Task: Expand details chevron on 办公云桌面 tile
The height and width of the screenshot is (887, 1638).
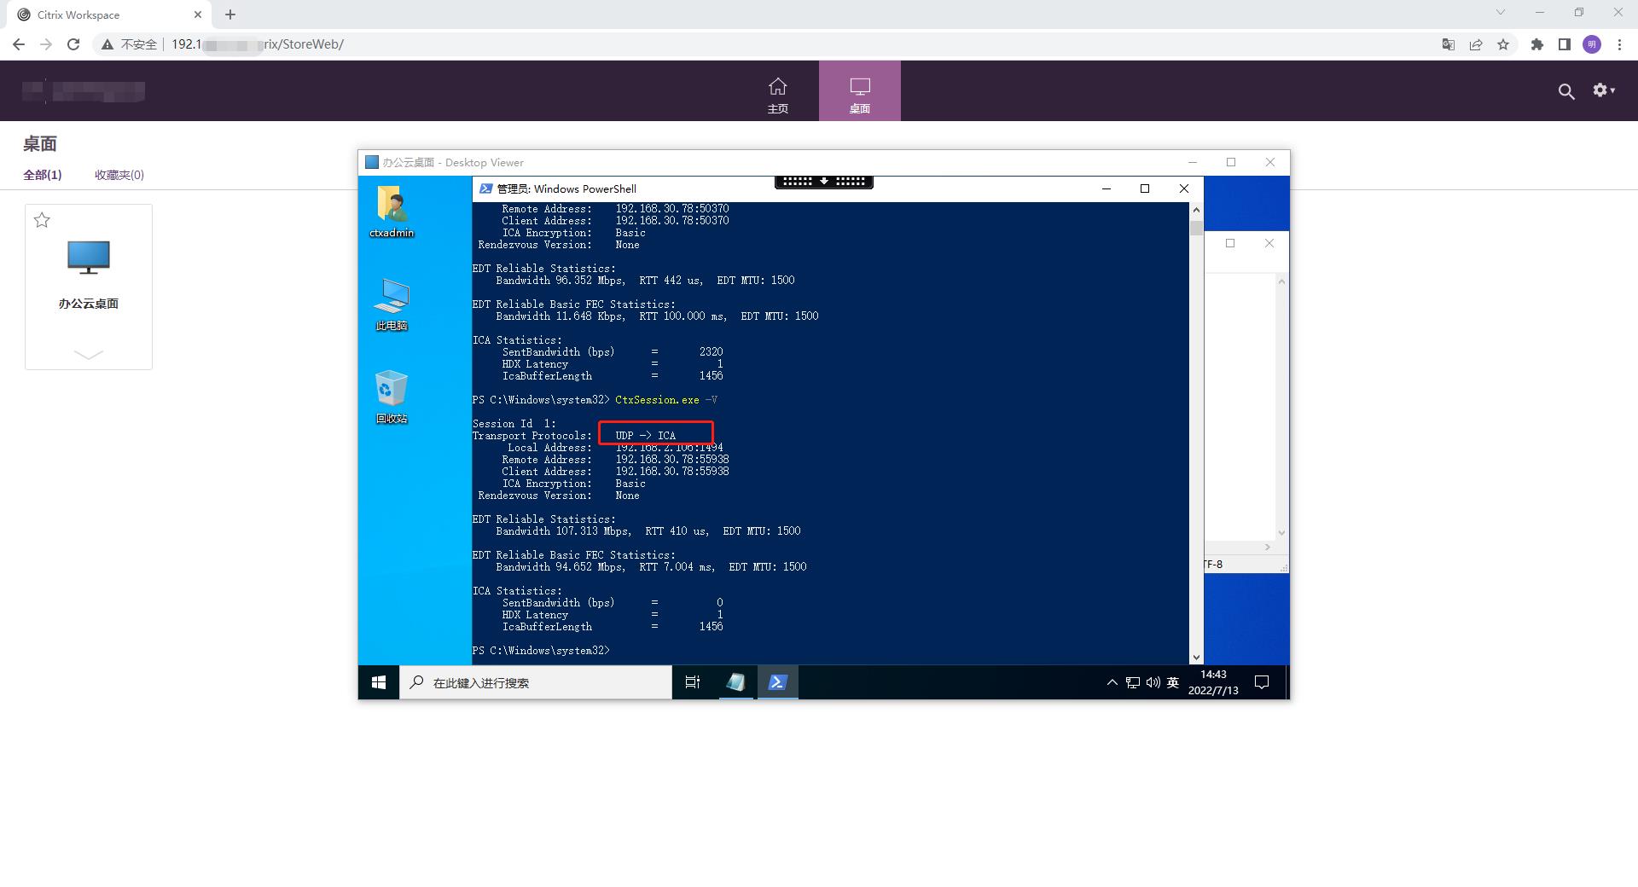Action: (89, 355)
